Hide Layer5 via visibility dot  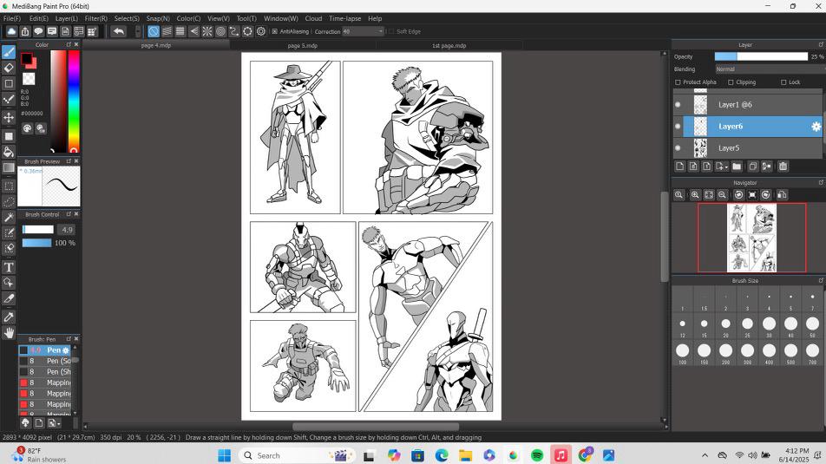[678, 148]
